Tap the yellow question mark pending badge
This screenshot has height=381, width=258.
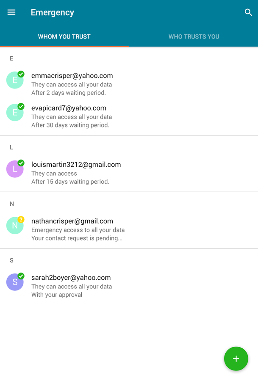tap(21, 219)
